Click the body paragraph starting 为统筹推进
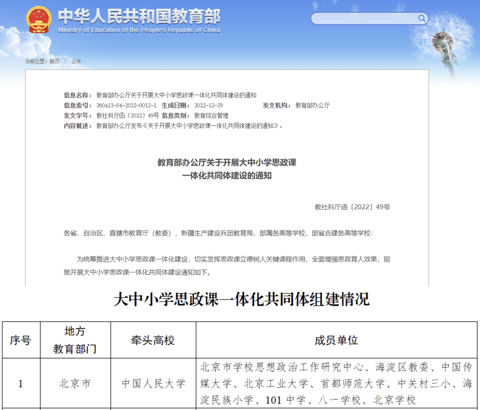The height and width of the screenshot is (410, 480). pos(227,266)
